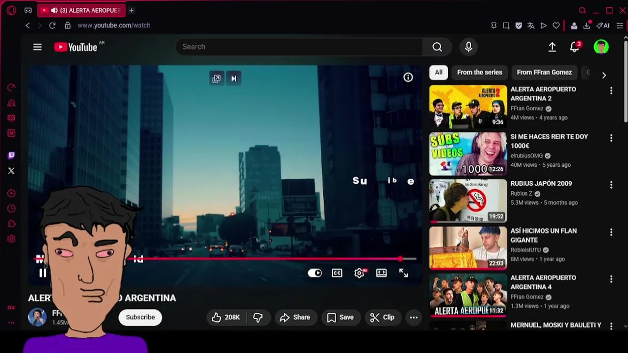Skip to the next video icon above the player
Image resolution: width=628 pixels, height=353 pixels.
tap(234, 78)
